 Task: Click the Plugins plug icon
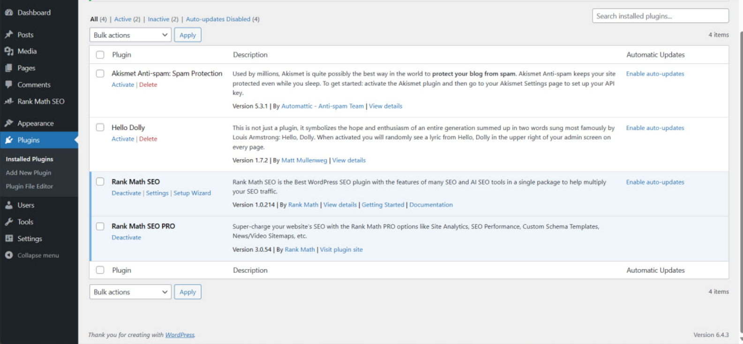8,140
